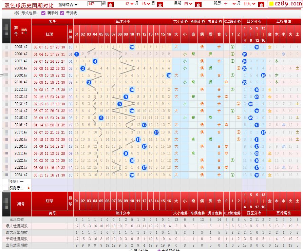Click the 水 symbol in row 2006147
Screen dimensions: 303x251
point(283,54)
